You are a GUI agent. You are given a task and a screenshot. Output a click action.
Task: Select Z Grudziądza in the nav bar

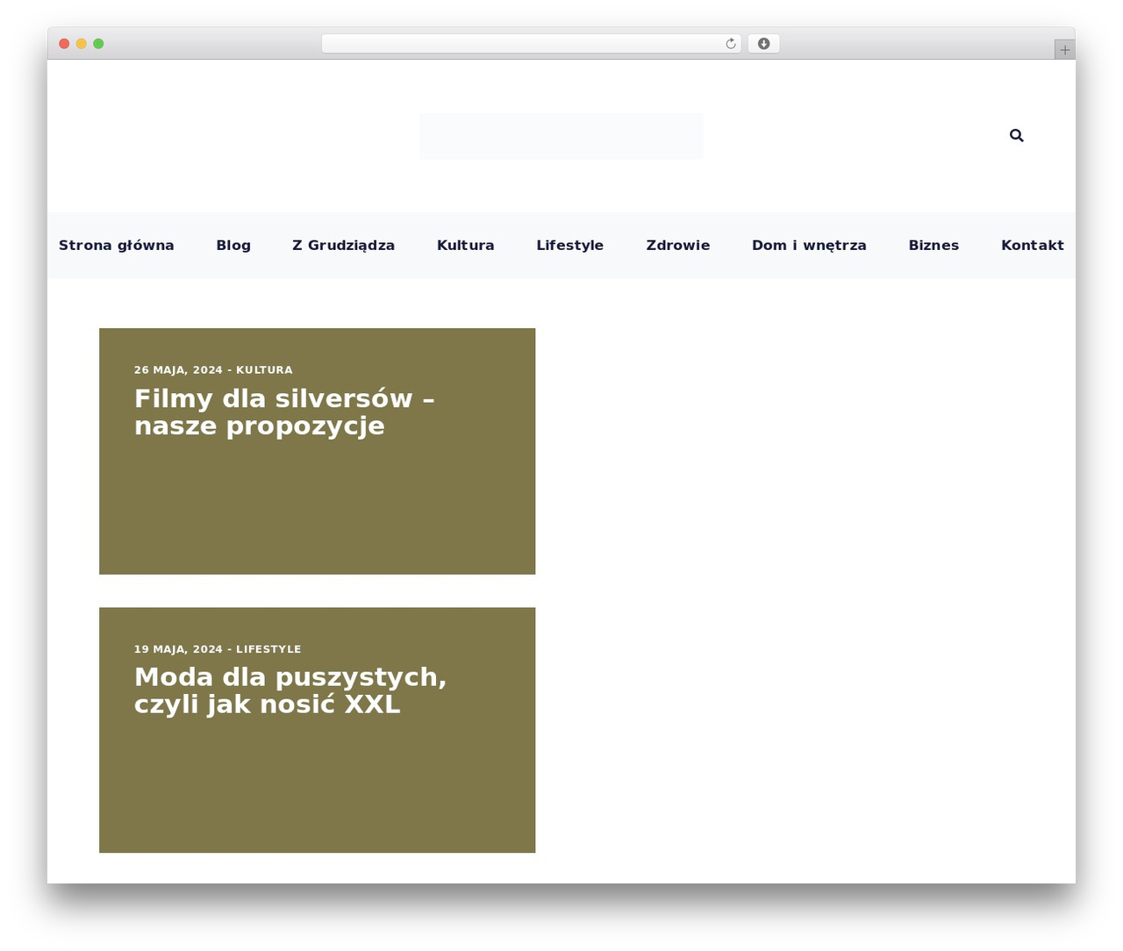pos(343,246)
